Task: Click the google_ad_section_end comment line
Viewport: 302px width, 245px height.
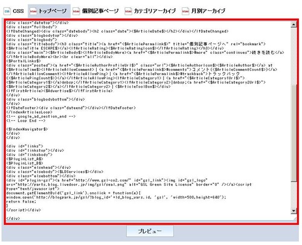Action: point(41,116)
